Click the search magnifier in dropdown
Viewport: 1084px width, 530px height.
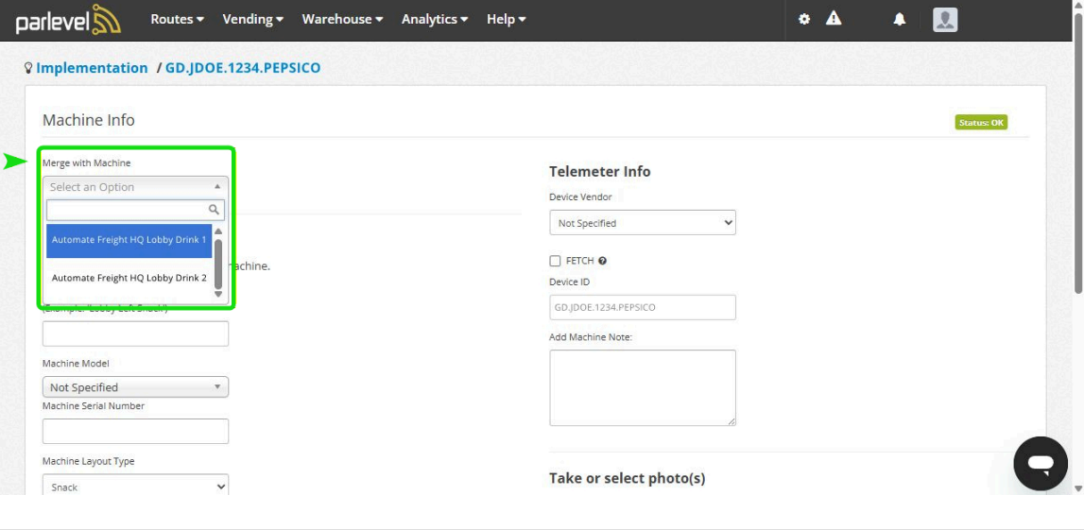tap(215, 210)
